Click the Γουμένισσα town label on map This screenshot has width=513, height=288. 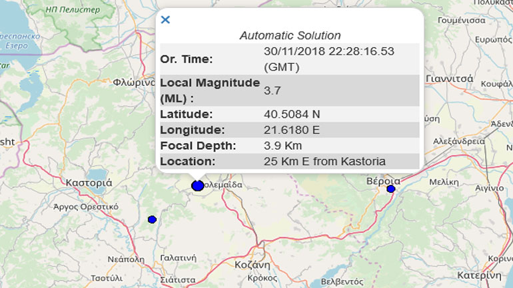(x=460, y=21)
